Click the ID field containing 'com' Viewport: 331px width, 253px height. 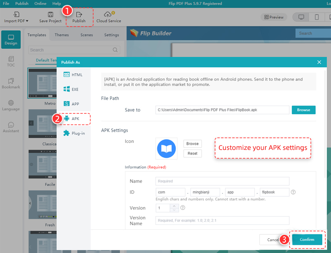170,192
